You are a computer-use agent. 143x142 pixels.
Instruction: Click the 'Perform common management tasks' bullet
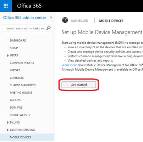tap(105, 56)
